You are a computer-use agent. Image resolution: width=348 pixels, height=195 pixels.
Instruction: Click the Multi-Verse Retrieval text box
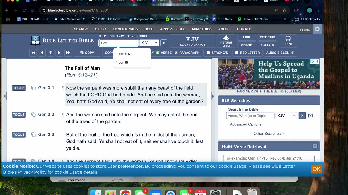tap(269, 158)
